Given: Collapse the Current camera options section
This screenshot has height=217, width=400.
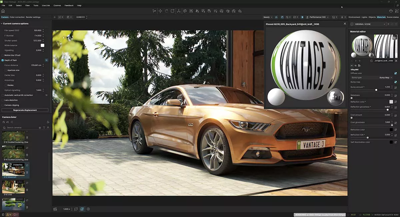Looking at the screenshot, I should pyautogui.click(x=1, y=24).
